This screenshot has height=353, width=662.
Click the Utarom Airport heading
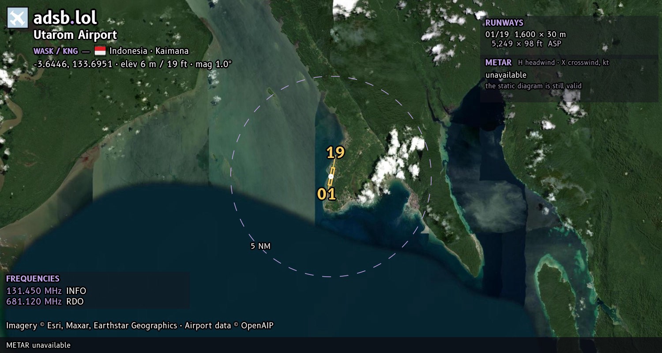(x=75, y=35)
